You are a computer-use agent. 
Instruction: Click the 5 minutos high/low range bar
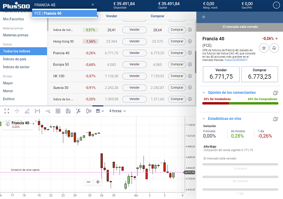click(x=240, y=164)
